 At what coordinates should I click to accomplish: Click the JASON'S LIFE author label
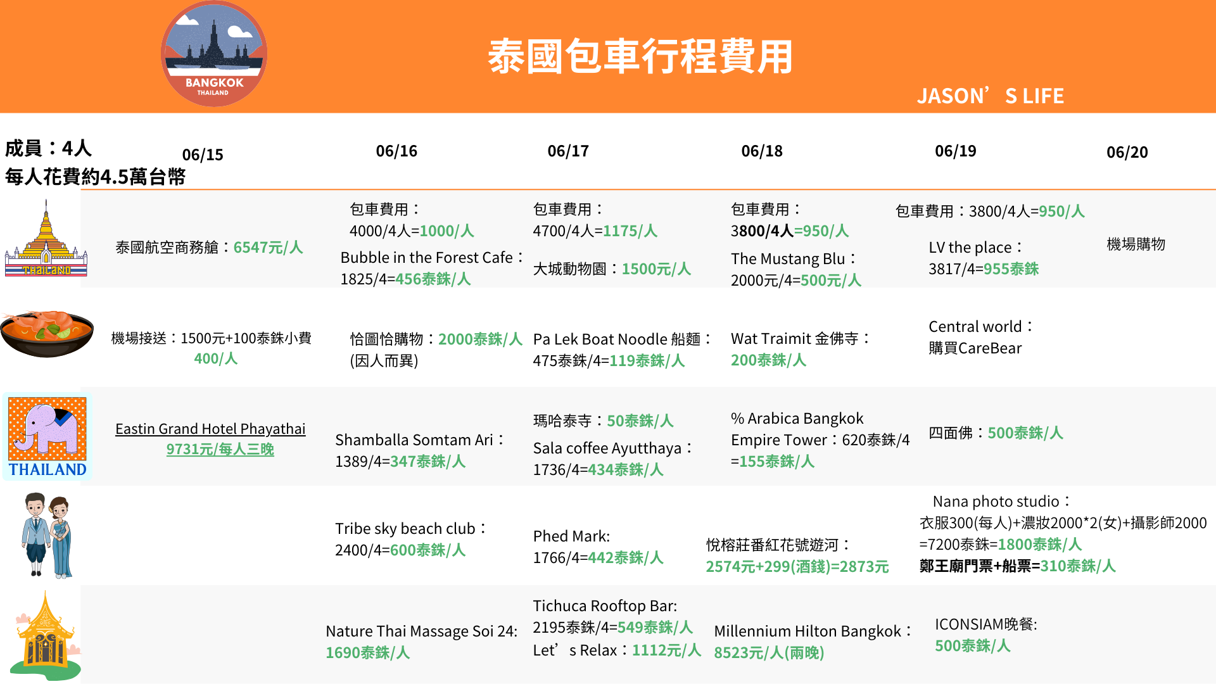[x=990, y=96]
